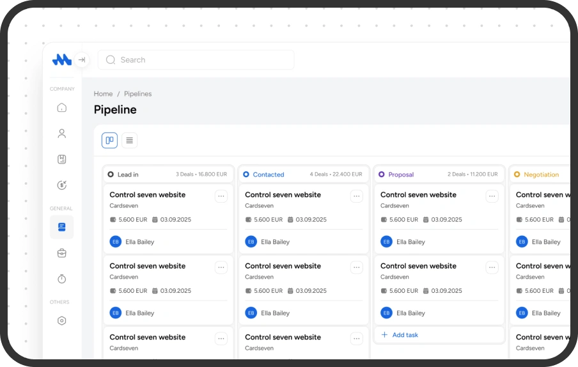578x367 pixels.
Task: Select the highlighted pipeline icon under General
Action: click(x=62, y=227)
